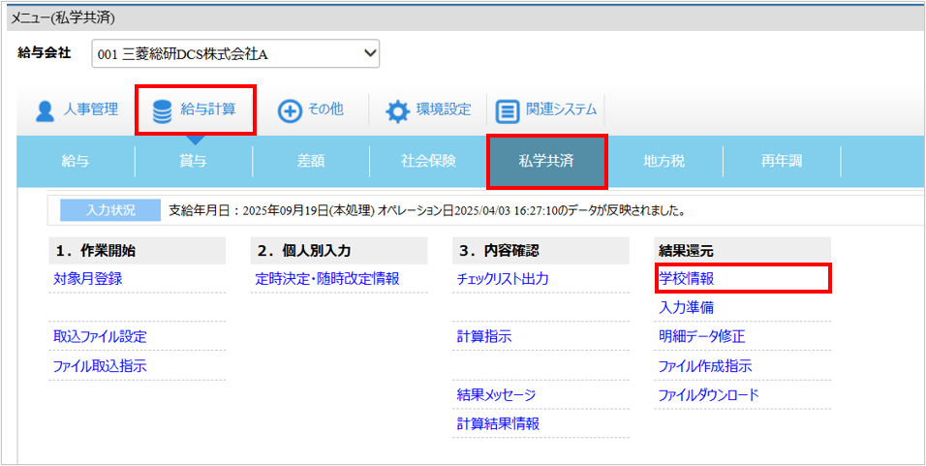
Task: Open the その他 menu
Action: (311, 109)
